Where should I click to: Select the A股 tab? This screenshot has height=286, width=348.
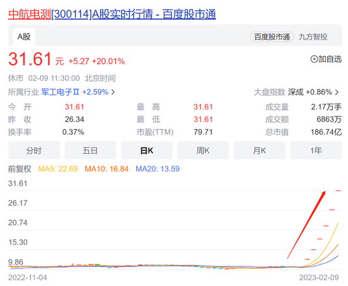(24, 37)
